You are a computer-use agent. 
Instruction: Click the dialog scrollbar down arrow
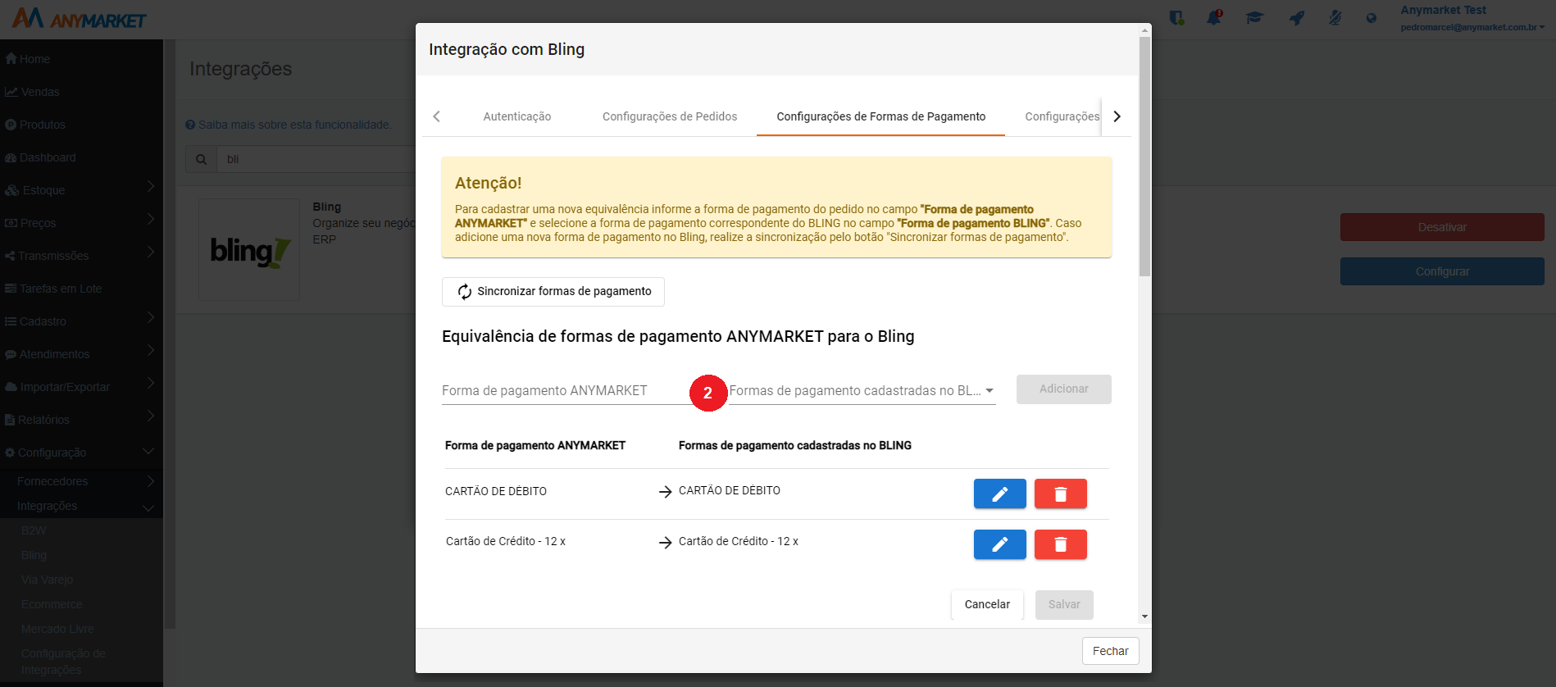point(1144,616)
